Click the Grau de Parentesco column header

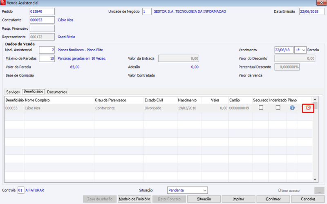point(119,100)
